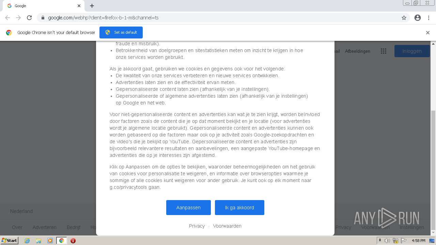Image resolution: width=436 pixels, height=245 pixels.
Task: Close the Google tab
Action: 79,6
